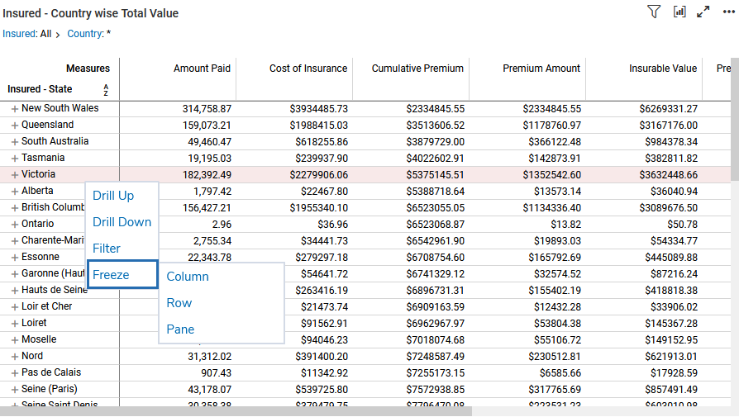Viewport: 739px width, 417px height.
Task: Sort Insured - State using A-Z icon
Action: [x=106, y=90]
